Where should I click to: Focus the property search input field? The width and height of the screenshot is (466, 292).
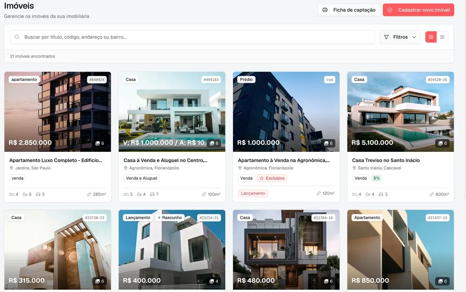coord(193,37)
